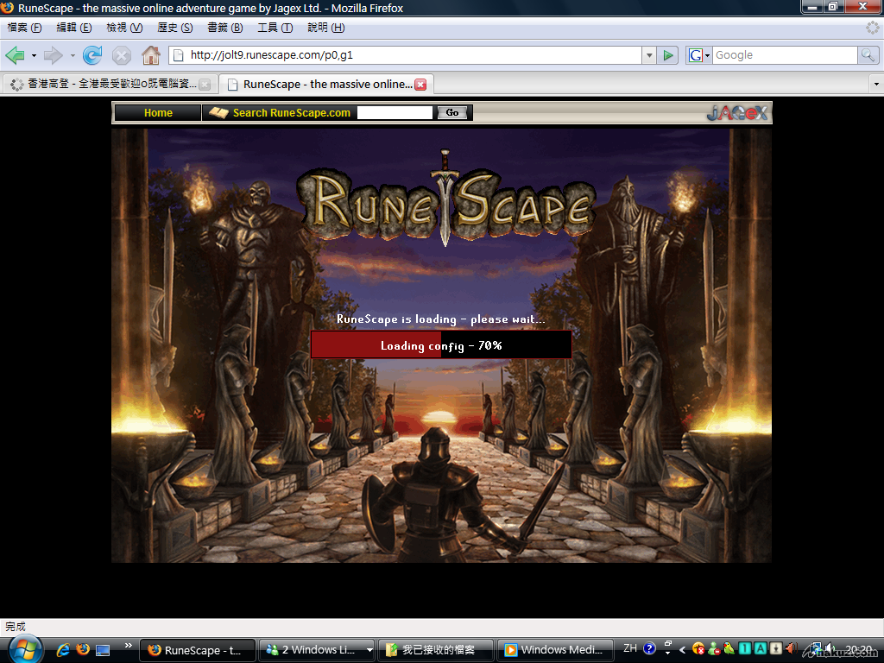Switch to RuneScape taskbar button
The width and height of the screenshot is (884, 663).
198,650
